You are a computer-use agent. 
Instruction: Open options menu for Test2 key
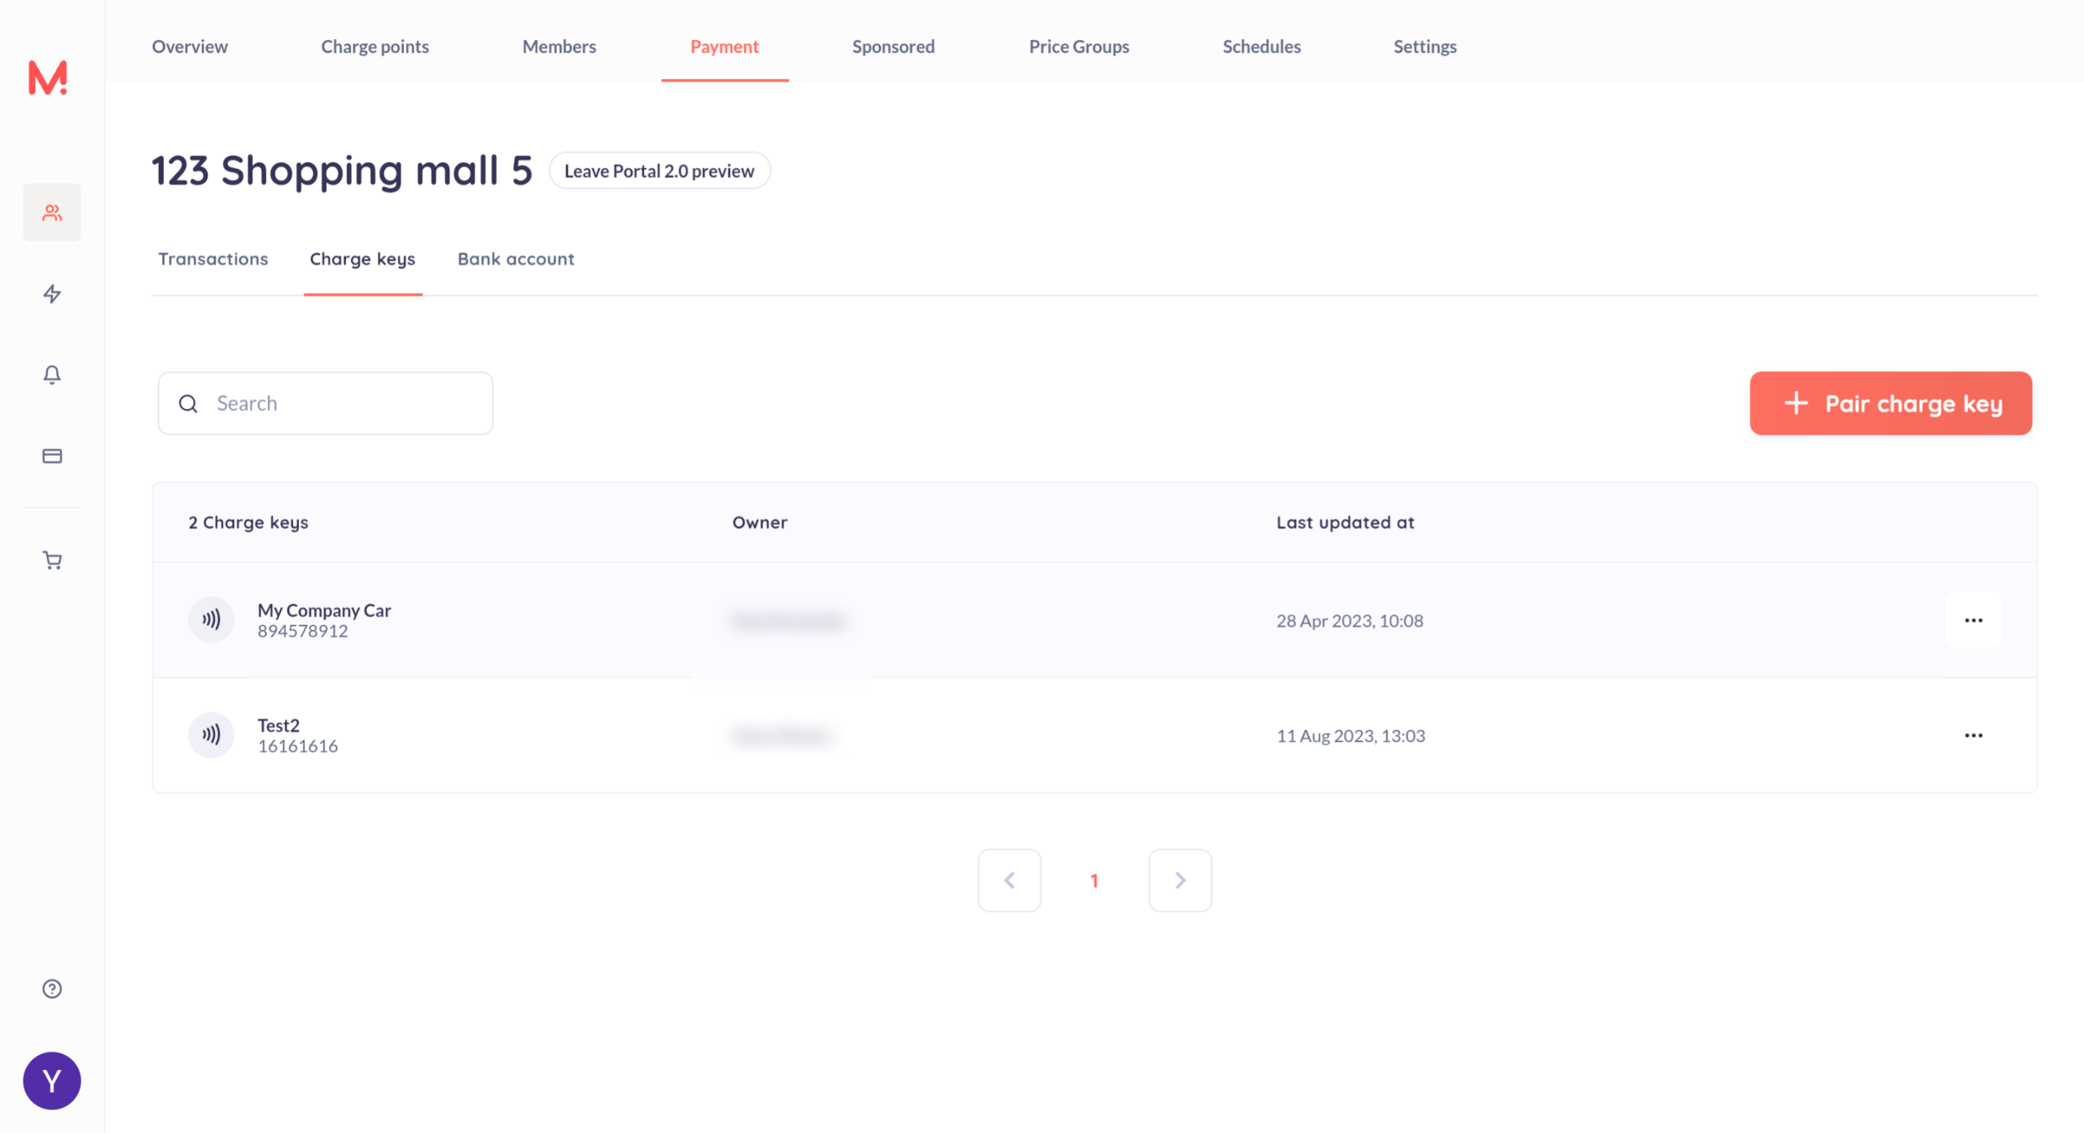(x=1973, y=736)
